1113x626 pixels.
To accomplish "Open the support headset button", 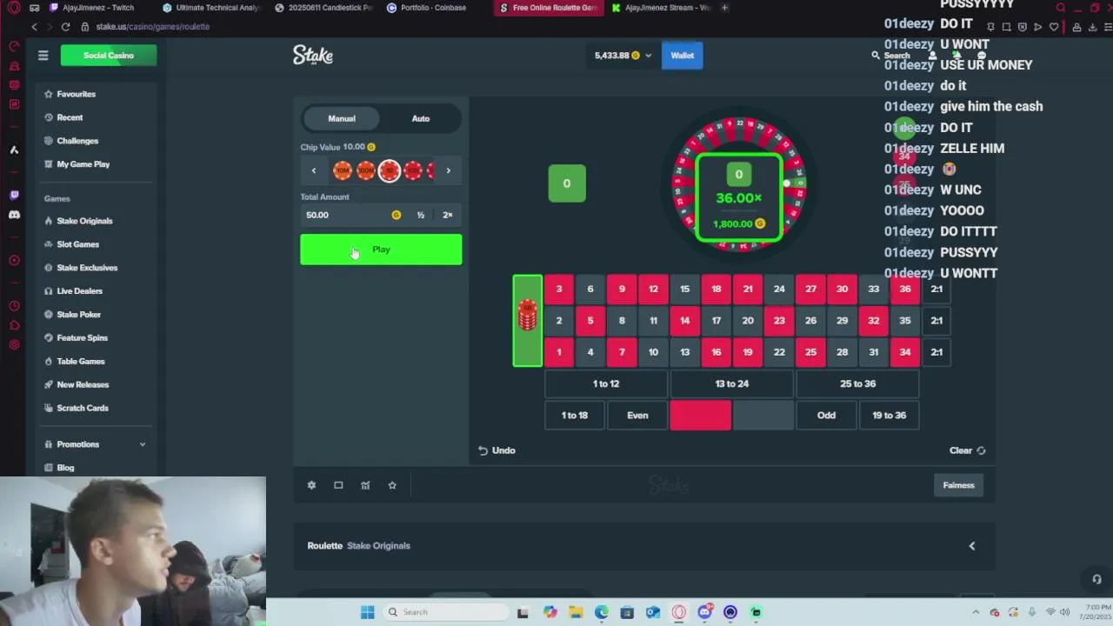I will point(1096,580).
